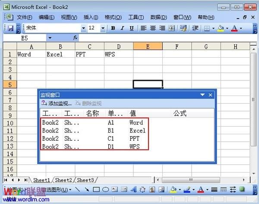
Task: Toggle Italic formatting
Action: coord(122,28)
